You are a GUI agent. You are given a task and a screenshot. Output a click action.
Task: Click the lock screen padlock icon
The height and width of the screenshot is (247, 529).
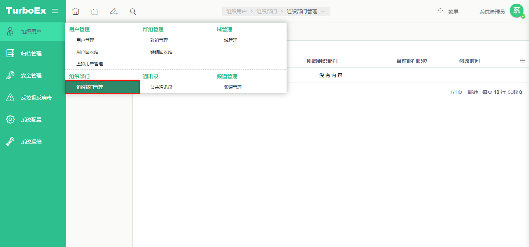(440, 11)
